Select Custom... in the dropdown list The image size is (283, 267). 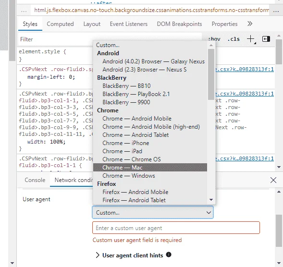150,45
